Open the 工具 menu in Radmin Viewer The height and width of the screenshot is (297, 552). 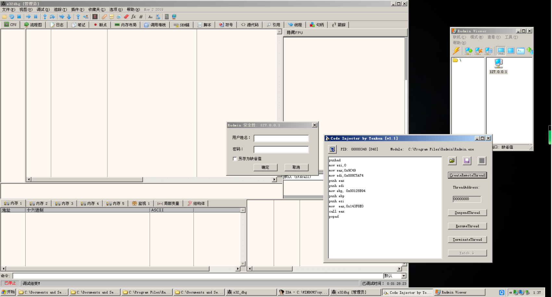click(511, 37)
